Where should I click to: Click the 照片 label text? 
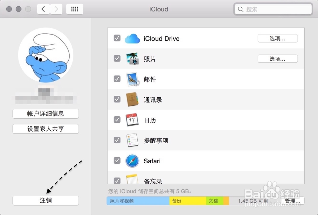click(150, 59)
